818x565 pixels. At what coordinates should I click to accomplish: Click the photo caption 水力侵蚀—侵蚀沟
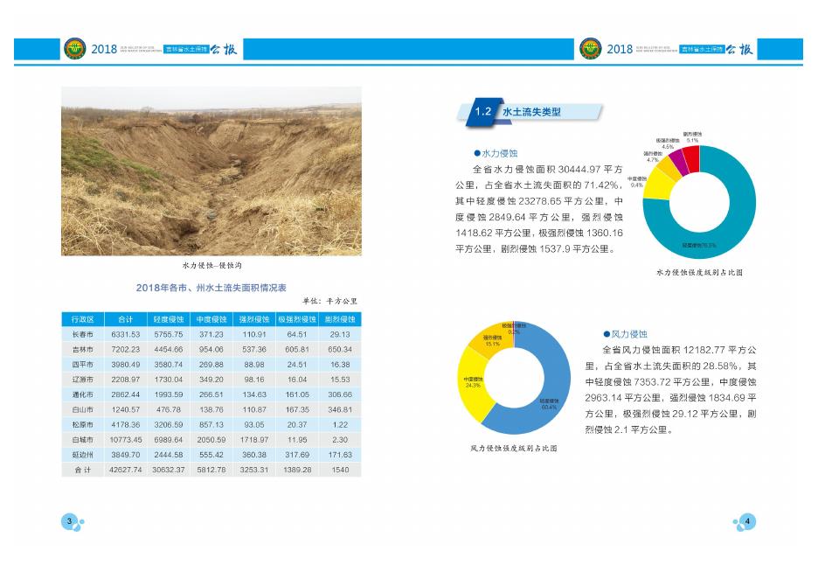pyautogui.click(x=211, y=265)
